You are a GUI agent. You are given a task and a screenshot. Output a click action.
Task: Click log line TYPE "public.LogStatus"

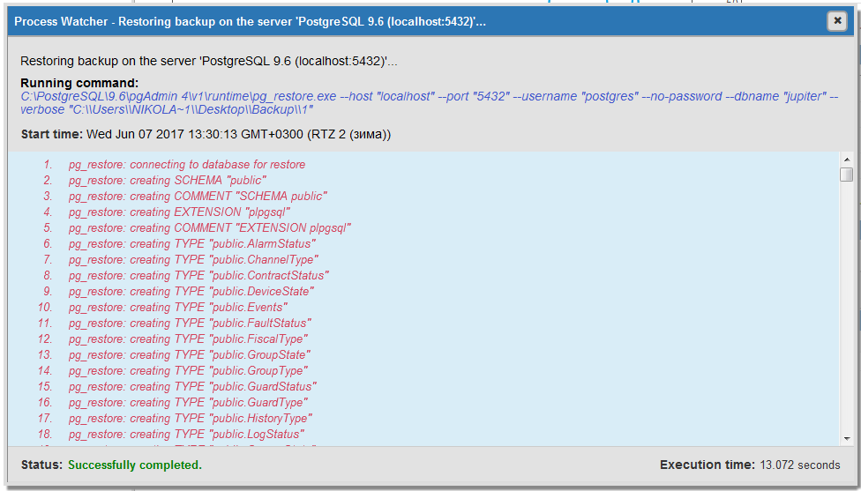[187, 435]
